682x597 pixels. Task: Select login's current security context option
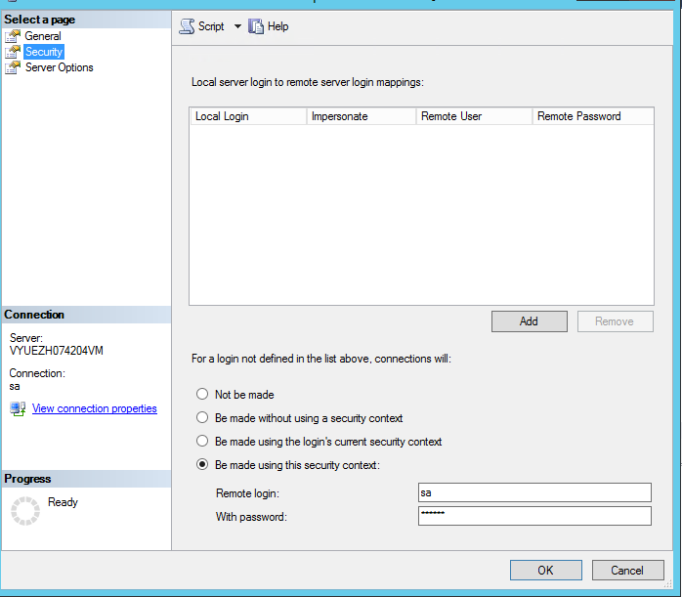click(202, 441)
